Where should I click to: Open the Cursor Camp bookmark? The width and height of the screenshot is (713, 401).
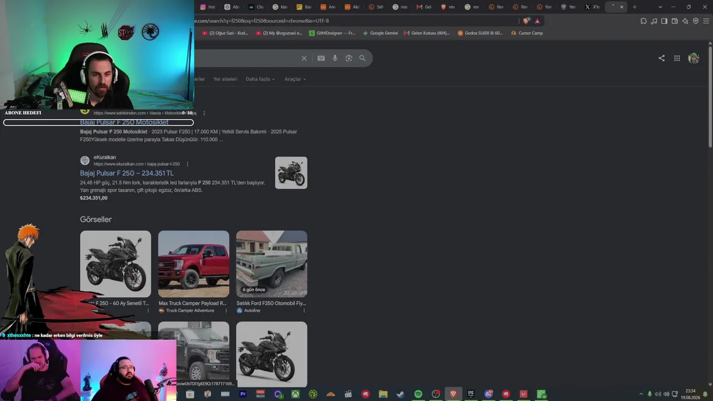point(527,33)
